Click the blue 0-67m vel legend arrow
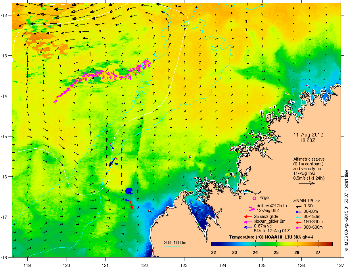Viewport: 349px width, 269px height. 248,227
